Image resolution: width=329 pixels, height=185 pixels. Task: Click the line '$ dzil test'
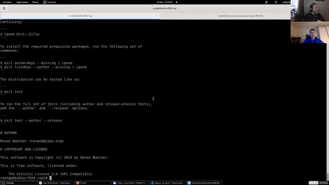point(11,91)
